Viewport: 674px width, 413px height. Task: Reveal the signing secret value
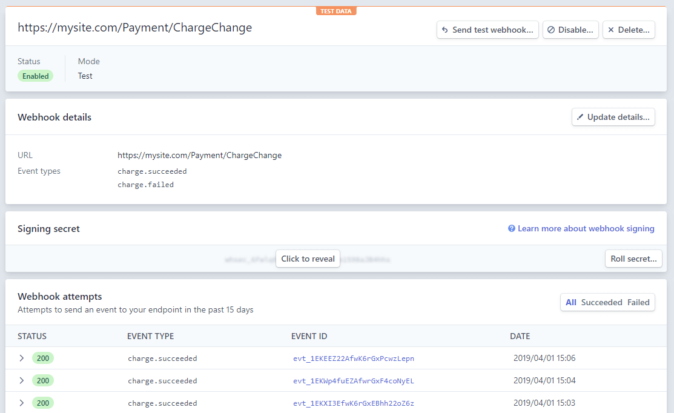point(308,258)
